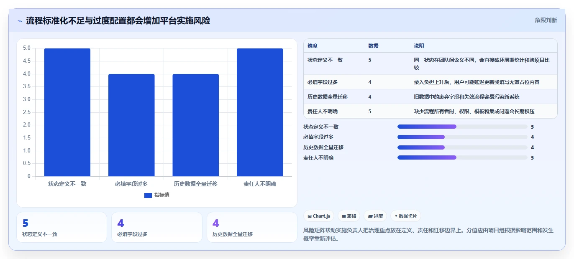
Task: Click description starting 旧数据中的废弃字段
Action: (466, 97)
